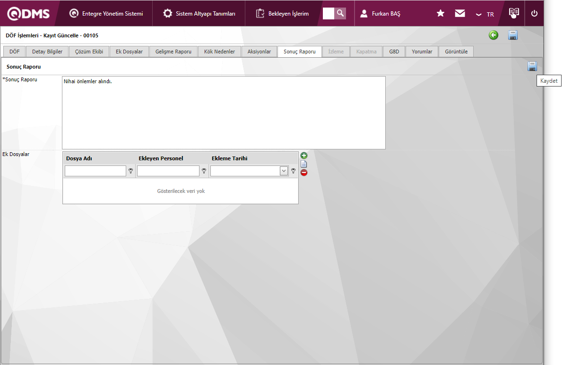Open Sistem Altyapı Tanımları menu
563x365 pixels.
pos(199,14)
